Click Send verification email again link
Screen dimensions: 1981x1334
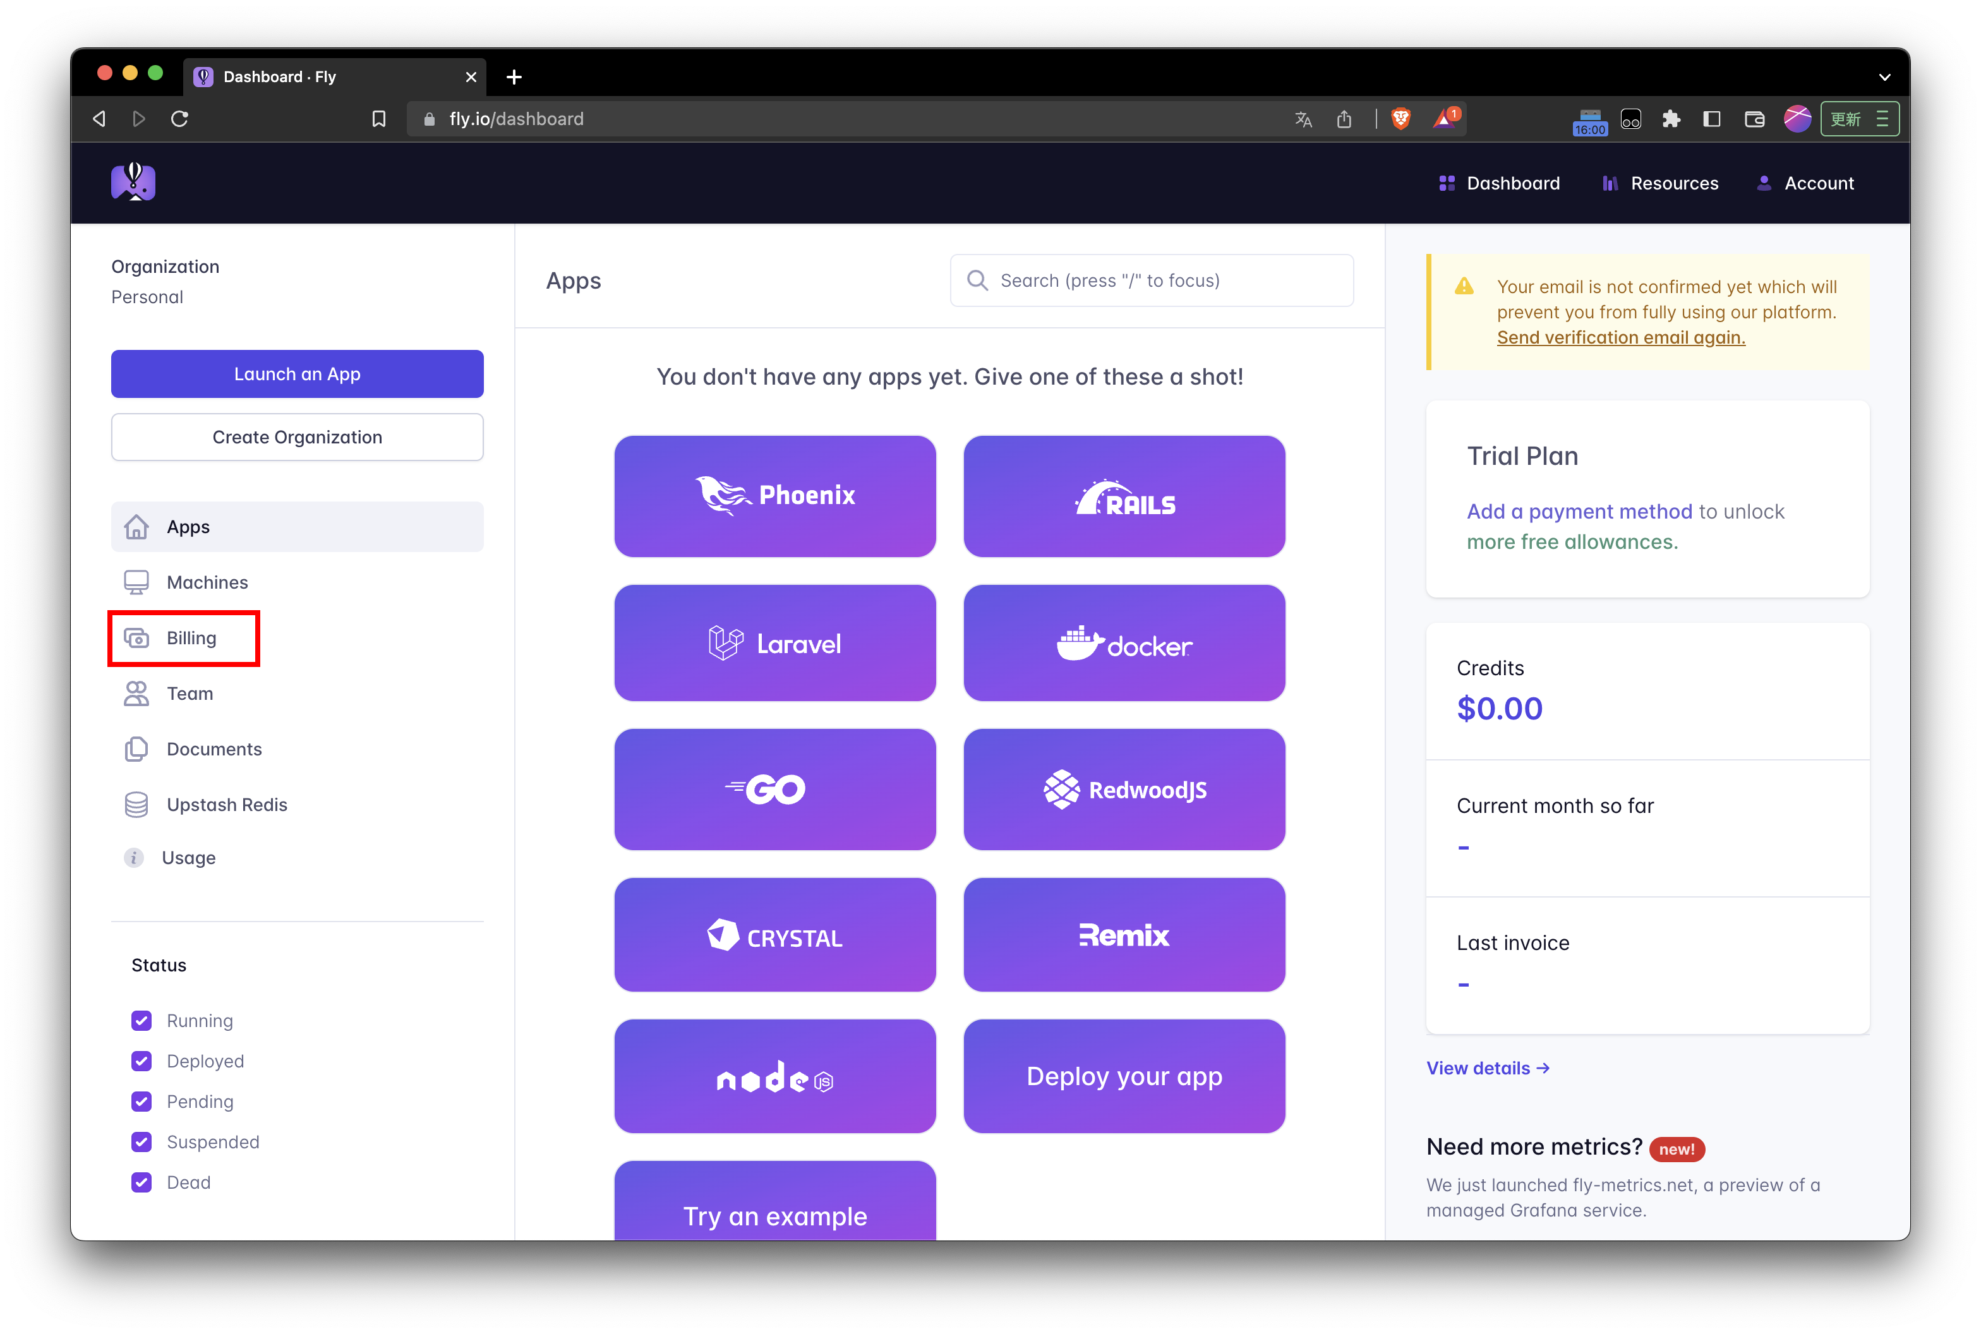pos(1620,338)
